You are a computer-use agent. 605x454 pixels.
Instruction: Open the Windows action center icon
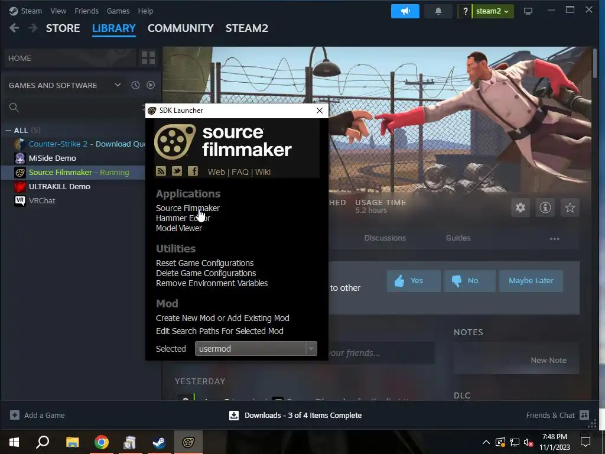pyautogui.click(x=586, y=442)
